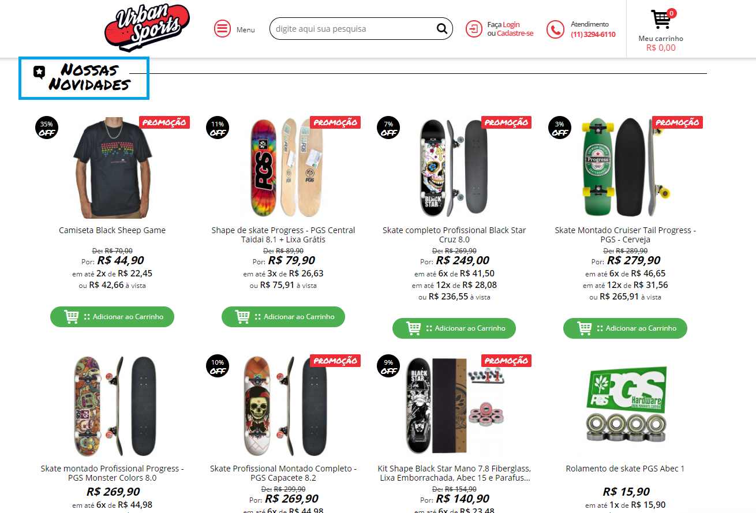Open the Rolamento de skate PGS Abec 1 link
The height and width of the screenshot is (513, 756).
(626, 468)
